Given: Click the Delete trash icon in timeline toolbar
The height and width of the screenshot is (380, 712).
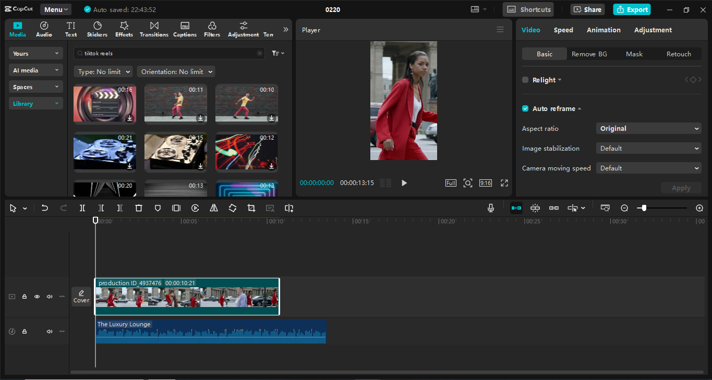Looking at the screenshot, I should coord(139,208).
